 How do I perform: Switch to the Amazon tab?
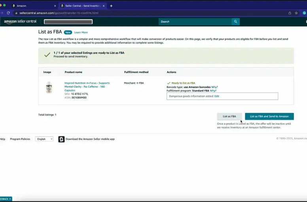pos(33,6)
